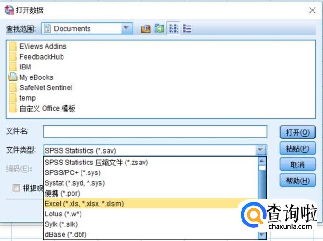Image resolution: width=323 pixels, height=241 pixels.
Task: Close the 打开数据 dialog
Action: (x=312, y=10)
